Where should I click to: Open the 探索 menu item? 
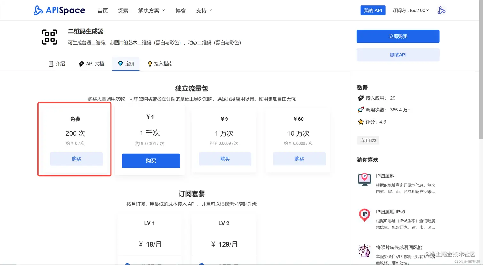(123, 10)
